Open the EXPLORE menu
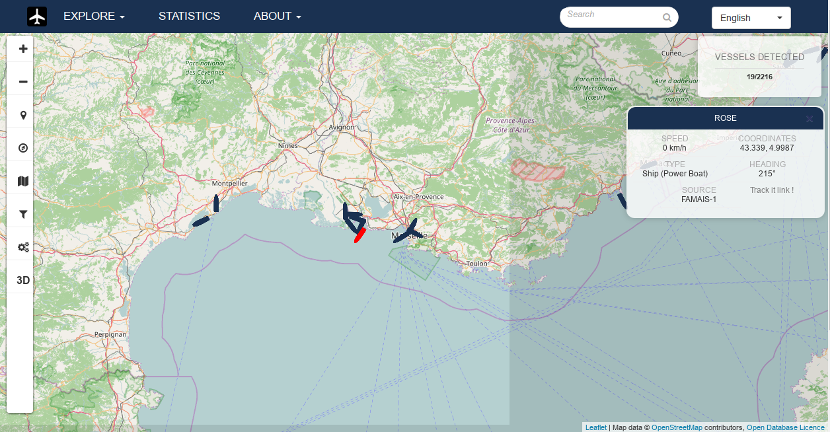The image size is (830, 432). click(93, 16)
